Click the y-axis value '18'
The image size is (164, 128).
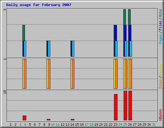pyautogui.click(x=5, y=92)
